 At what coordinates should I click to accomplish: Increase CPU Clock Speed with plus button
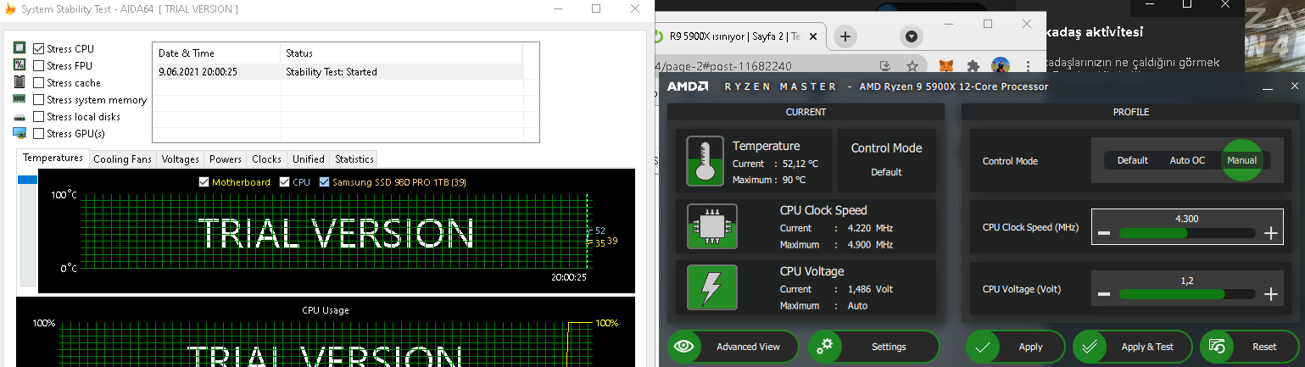1270,234
